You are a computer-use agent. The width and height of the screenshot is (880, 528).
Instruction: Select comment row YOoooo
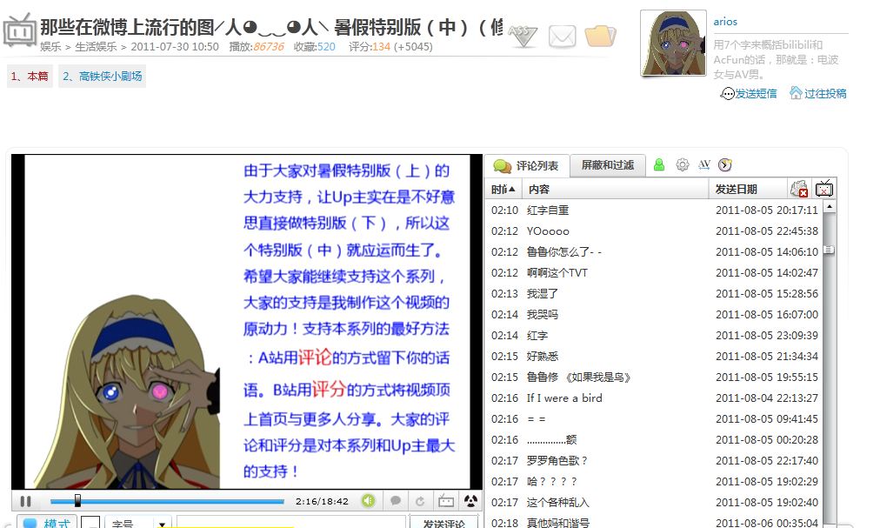[x=655, y=231]
